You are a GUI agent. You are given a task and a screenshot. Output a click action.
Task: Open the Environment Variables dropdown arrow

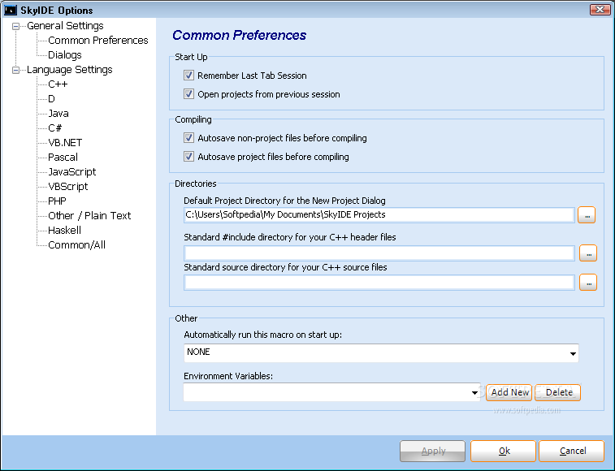(x=474, y=392)
